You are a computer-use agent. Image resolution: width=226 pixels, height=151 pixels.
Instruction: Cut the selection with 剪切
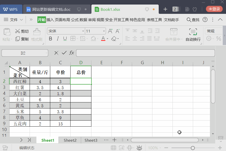point(22,31)
